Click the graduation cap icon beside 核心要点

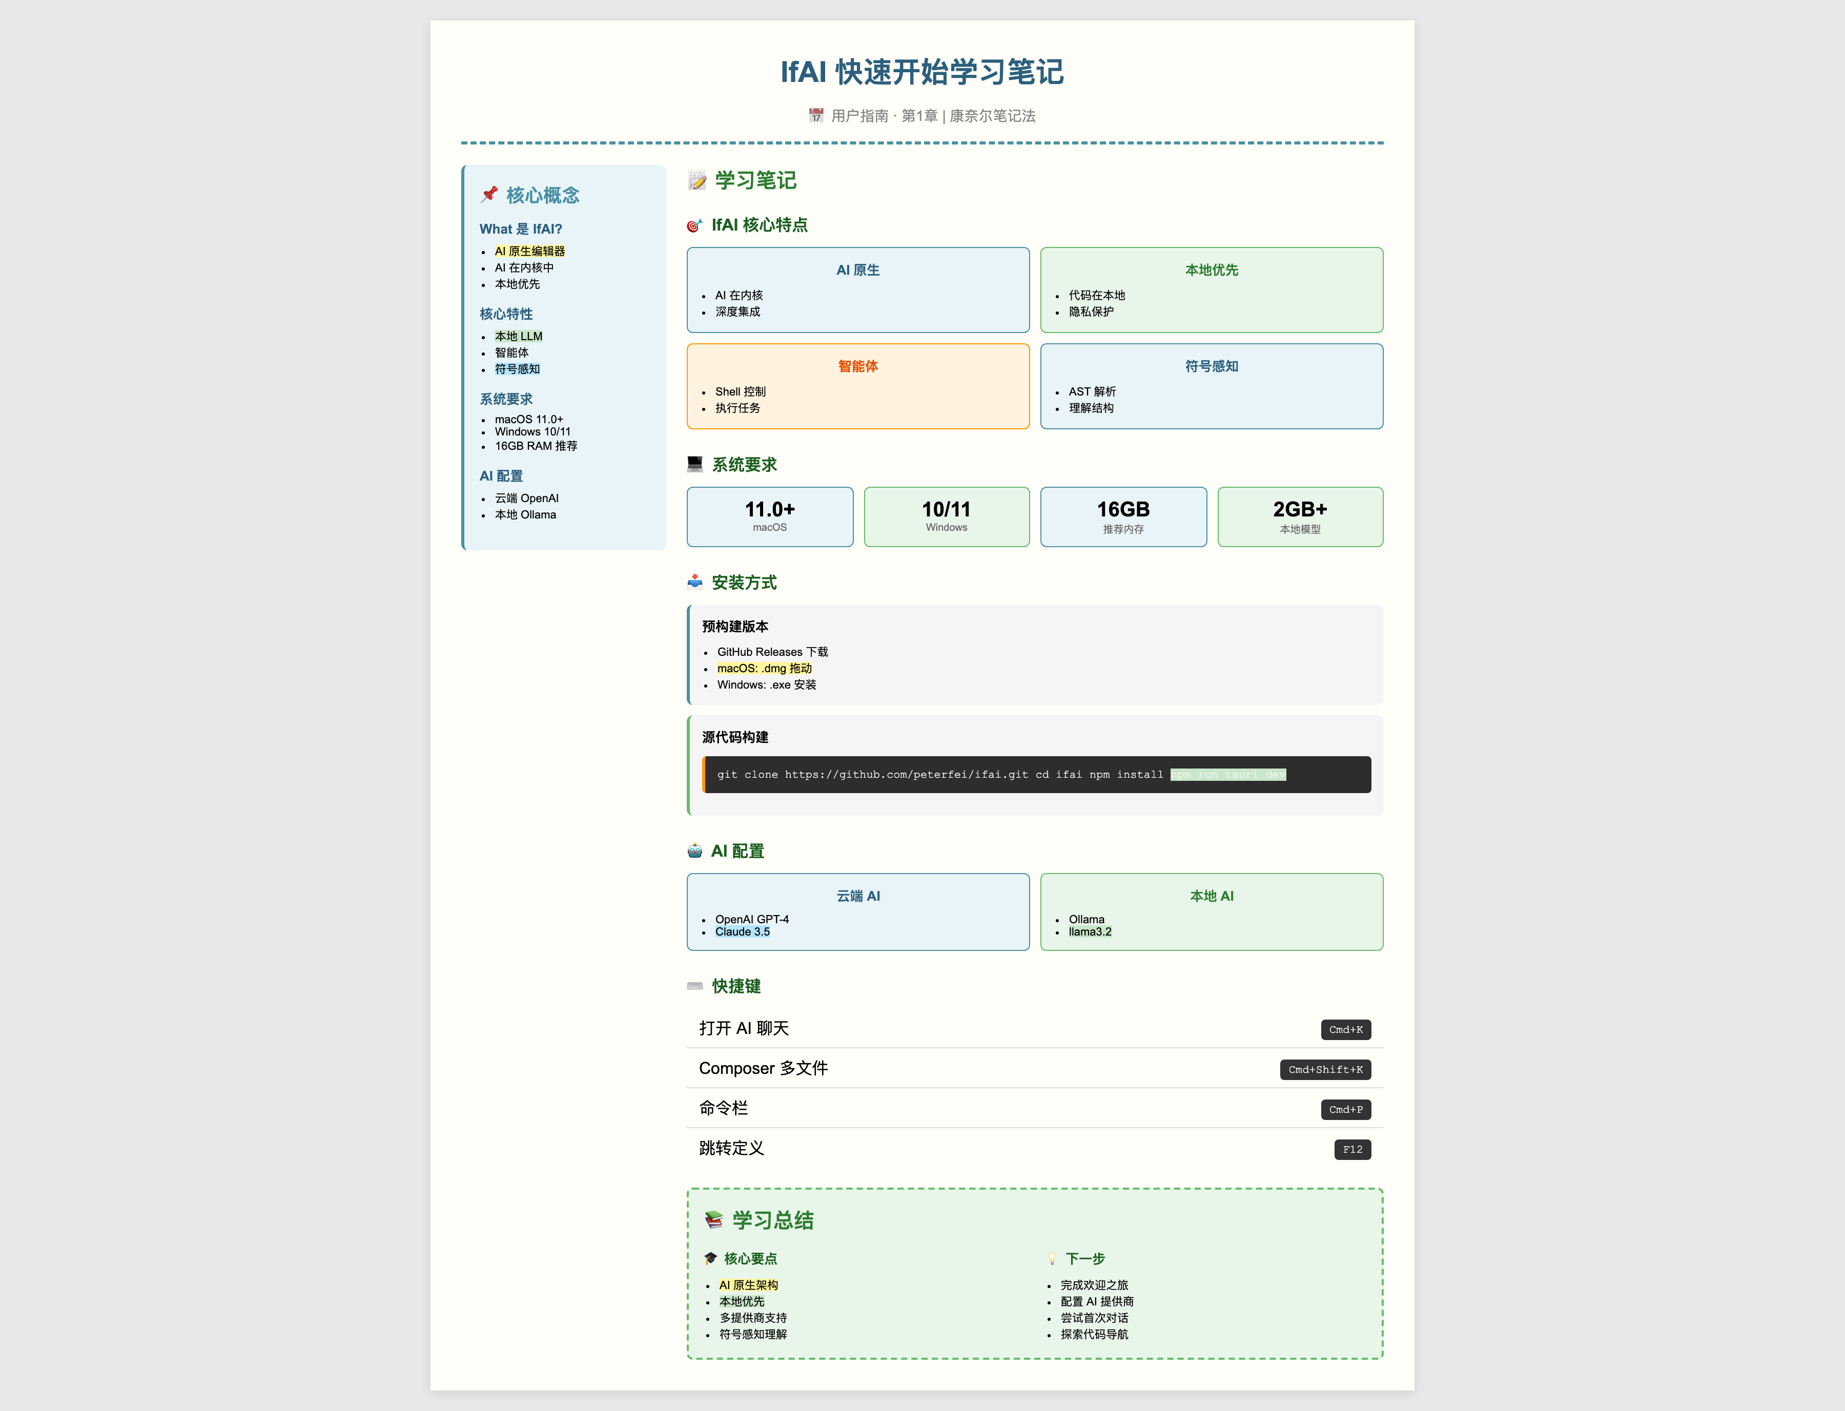click(x=711, y=1258)
